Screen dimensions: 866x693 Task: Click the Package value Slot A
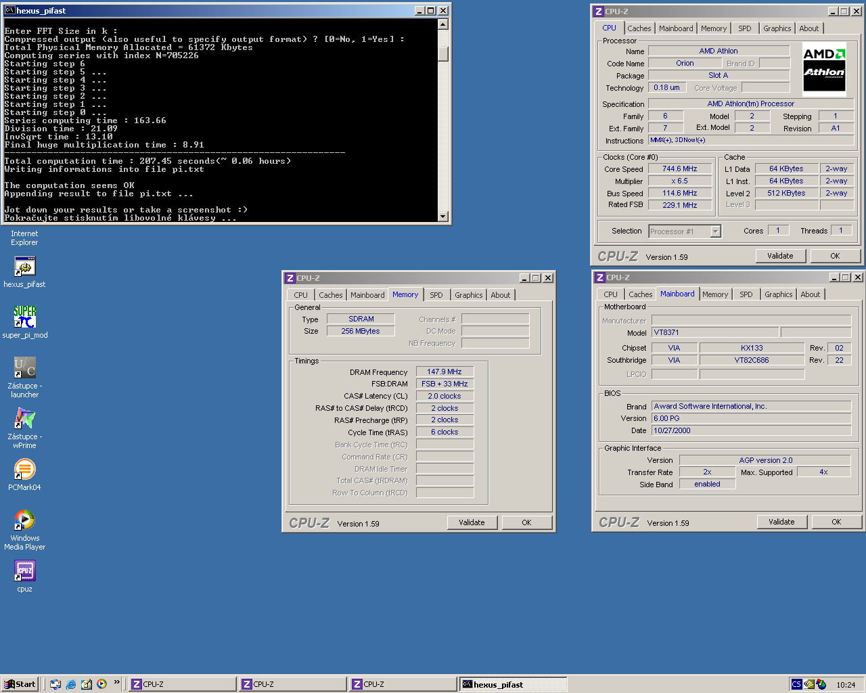(719, 75)
